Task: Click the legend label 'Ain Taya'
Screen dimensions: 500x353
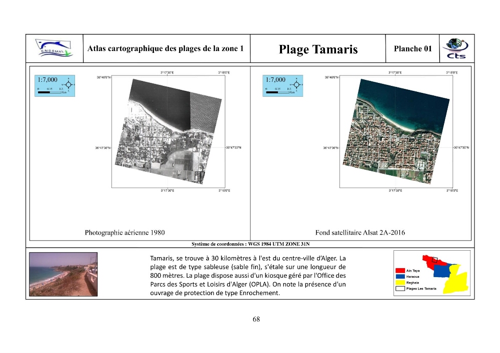Action: (413, 271)
